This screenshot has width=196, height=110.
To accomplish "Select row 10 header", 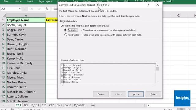I will pyautogui.click(x=3, y=63).
